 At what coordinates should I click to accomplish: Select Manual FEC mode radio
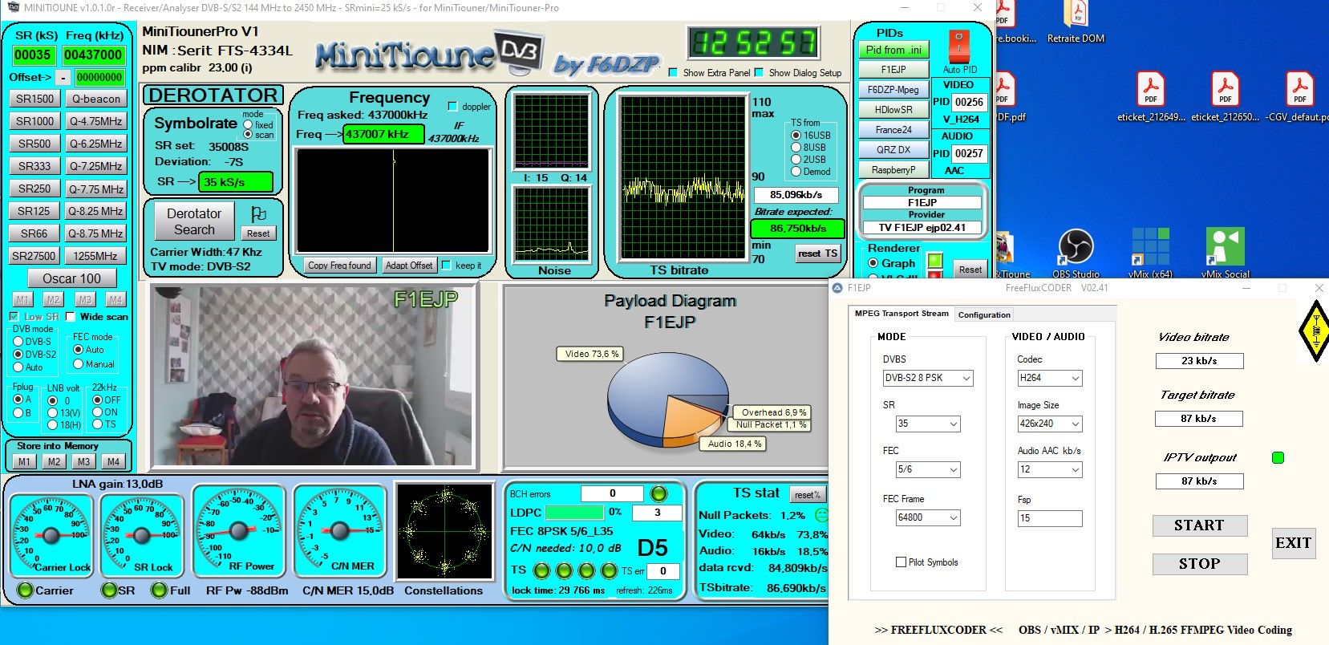click(79, 364)
